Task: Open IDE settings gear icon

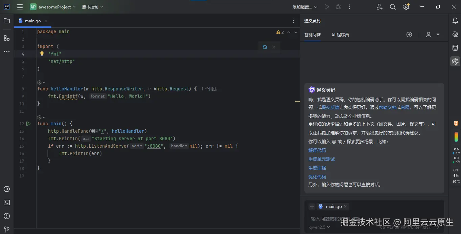Action: tap(406, 7)
